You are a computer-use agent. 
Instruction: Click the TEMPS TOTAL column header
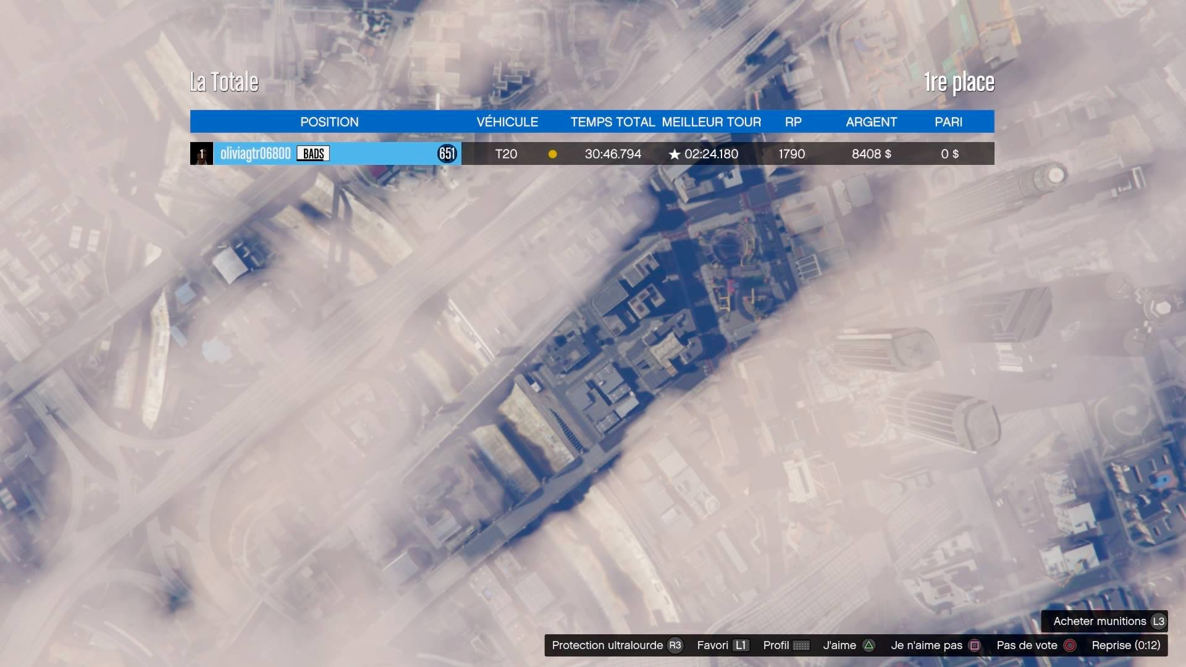tap(612, 122)
